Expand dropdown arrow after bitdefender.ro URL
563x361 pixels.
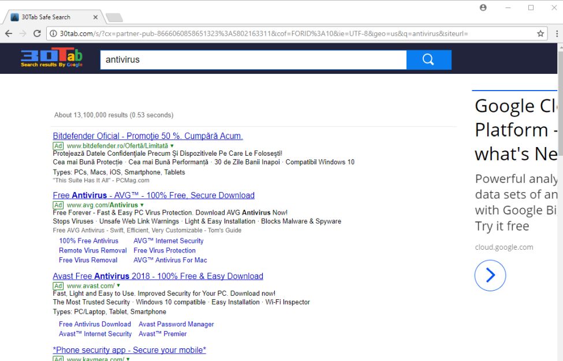pos(172,146)
